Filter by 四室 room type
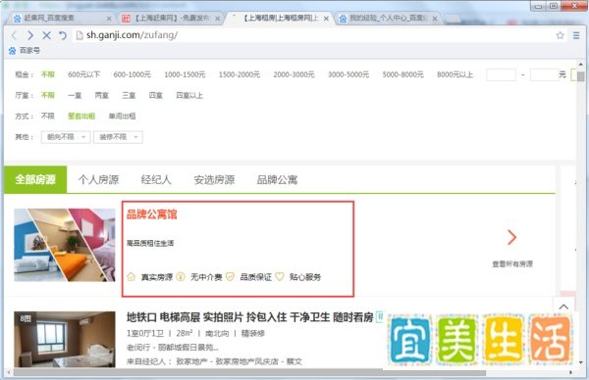 [x=155, y=96]
